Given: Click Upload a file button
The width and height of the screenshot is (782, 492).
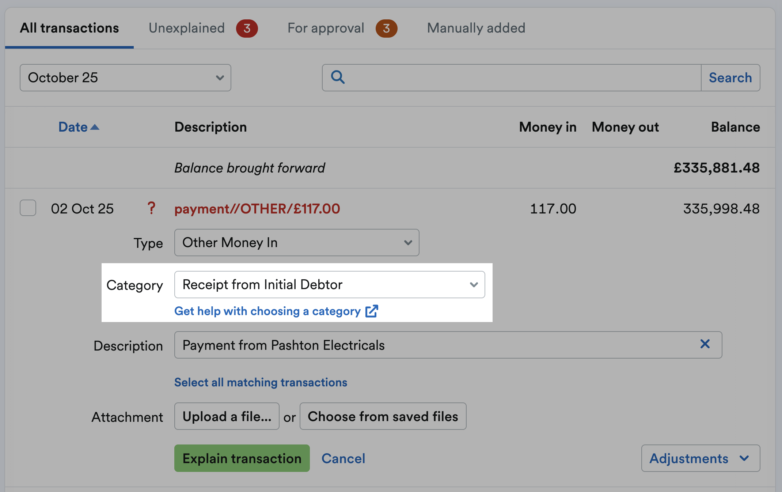Looking at the screenshot, I should 227,416.
